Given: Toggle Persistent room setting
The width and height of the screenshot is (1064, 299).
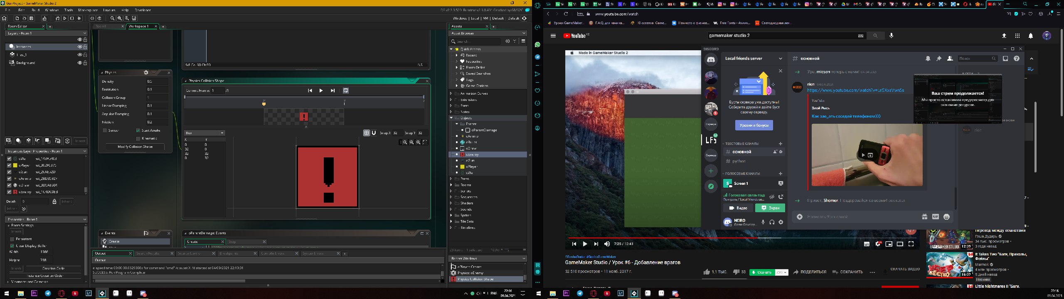Looking at the screenshot, I should click(12, 239).
